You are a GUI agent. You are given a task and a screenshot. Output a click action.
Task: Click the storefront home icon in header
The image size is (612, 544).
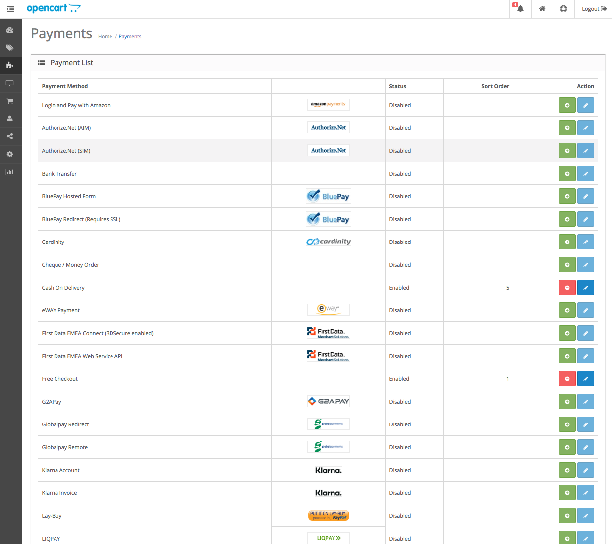(542, 9)
